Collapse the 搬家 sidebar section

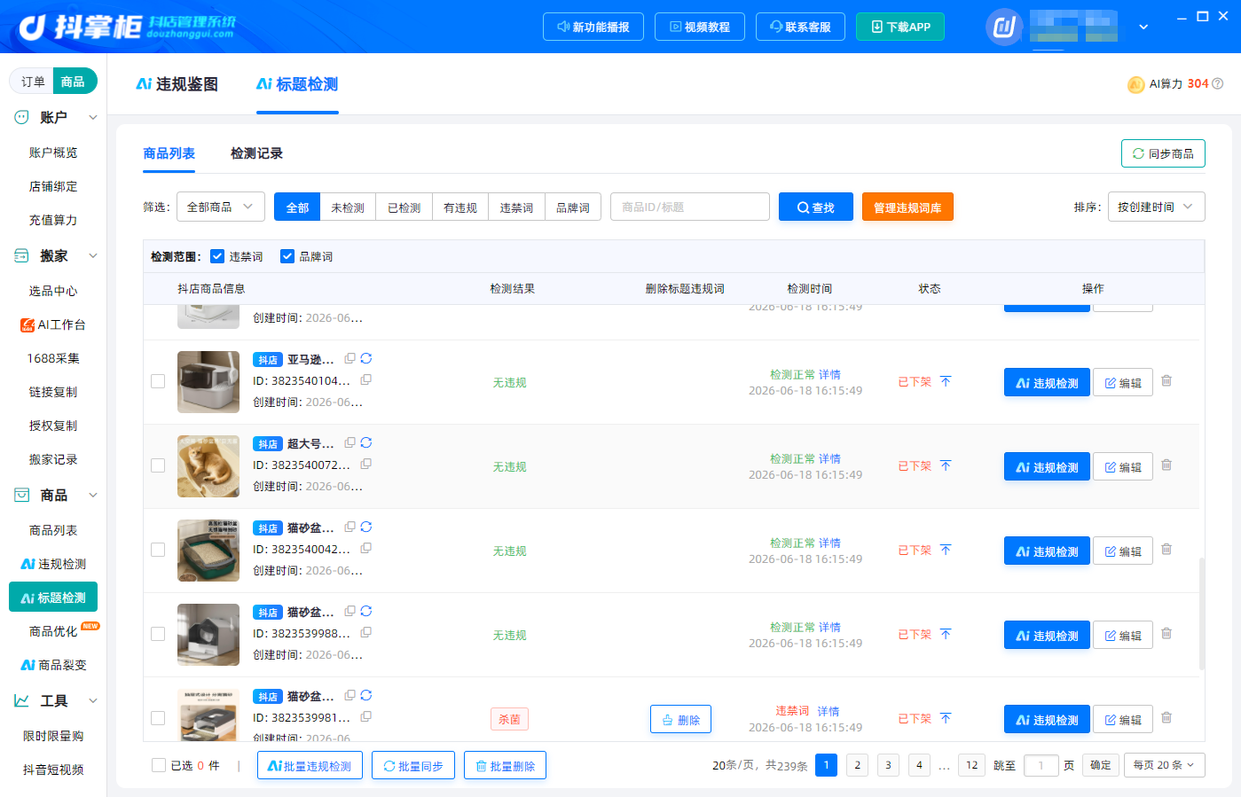pyautogui.click(x=93, y=255)
